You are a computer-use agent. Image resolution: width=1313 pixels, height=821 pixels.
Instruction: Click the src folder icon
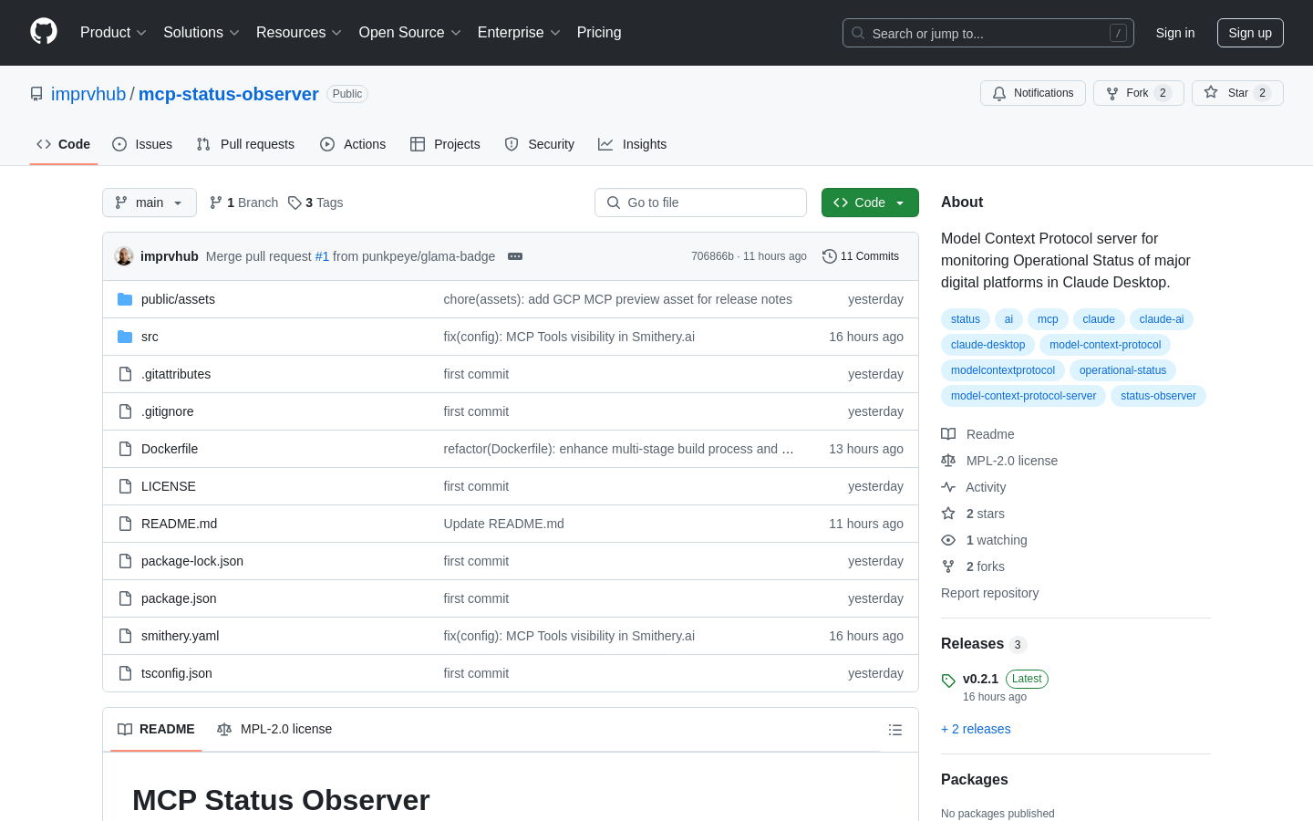coord(125,337)
